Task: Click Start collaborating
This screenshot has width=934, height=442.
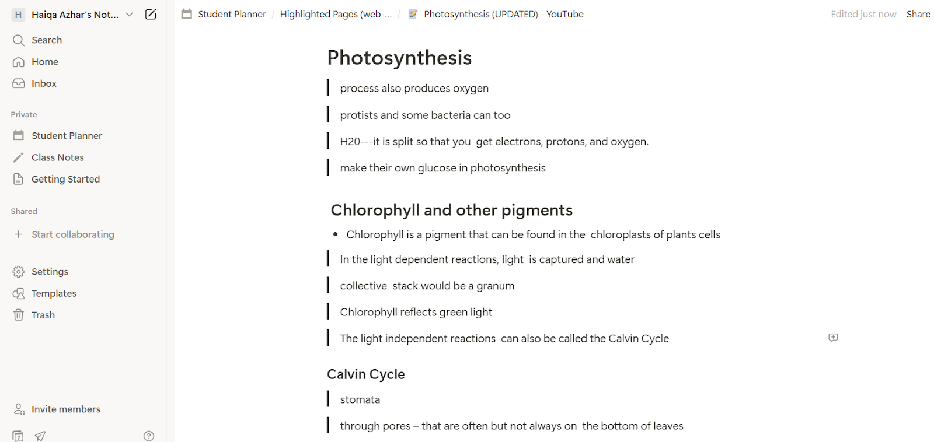Action: click(x=72, y=234)
